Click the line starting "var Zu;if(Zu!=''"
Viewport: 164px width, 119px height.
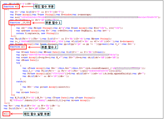(x=28, y=108)
